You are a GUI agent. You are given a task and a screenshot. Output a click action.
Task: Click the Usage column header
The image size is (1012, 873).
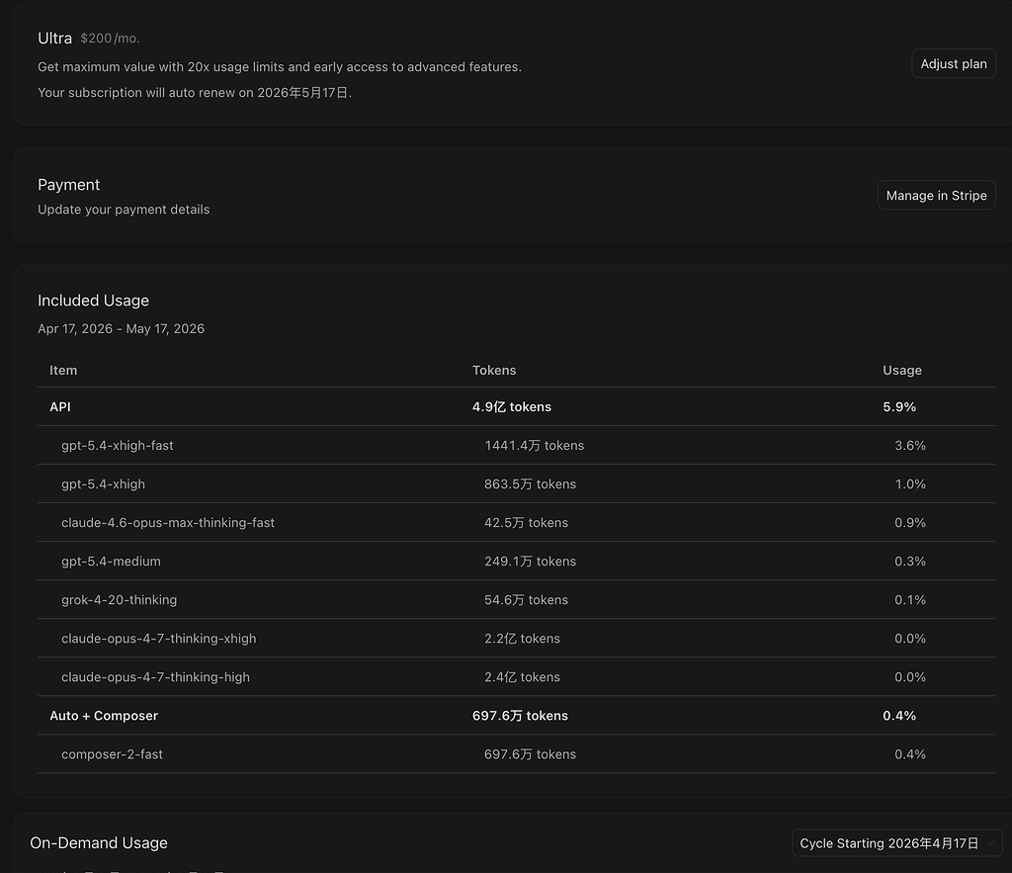[x=901, y=370]
